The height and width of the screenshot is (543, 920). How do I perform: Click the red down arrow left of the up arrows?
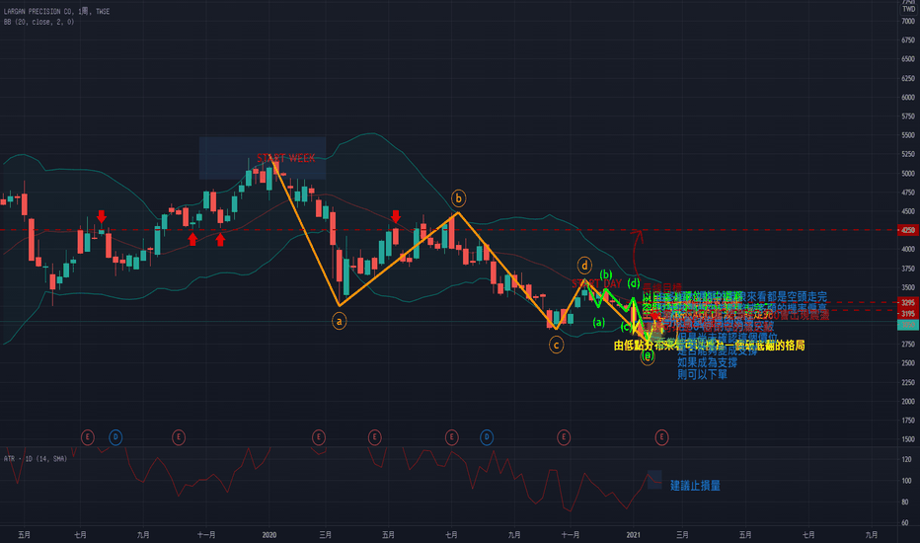click(x=102, y=216)
